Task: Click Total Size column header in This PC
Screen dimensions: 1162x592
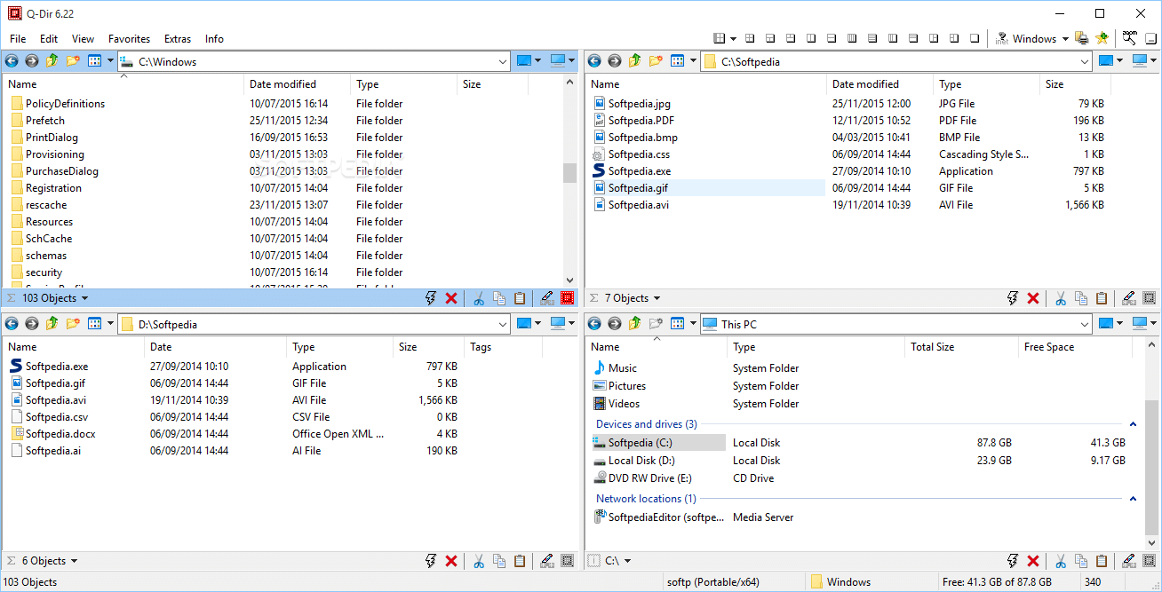Action: pos(961,347)
